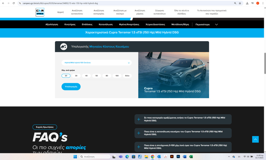Expand the FAQ about κατηγορία αμαξώματος

click(x=183, y=119)
